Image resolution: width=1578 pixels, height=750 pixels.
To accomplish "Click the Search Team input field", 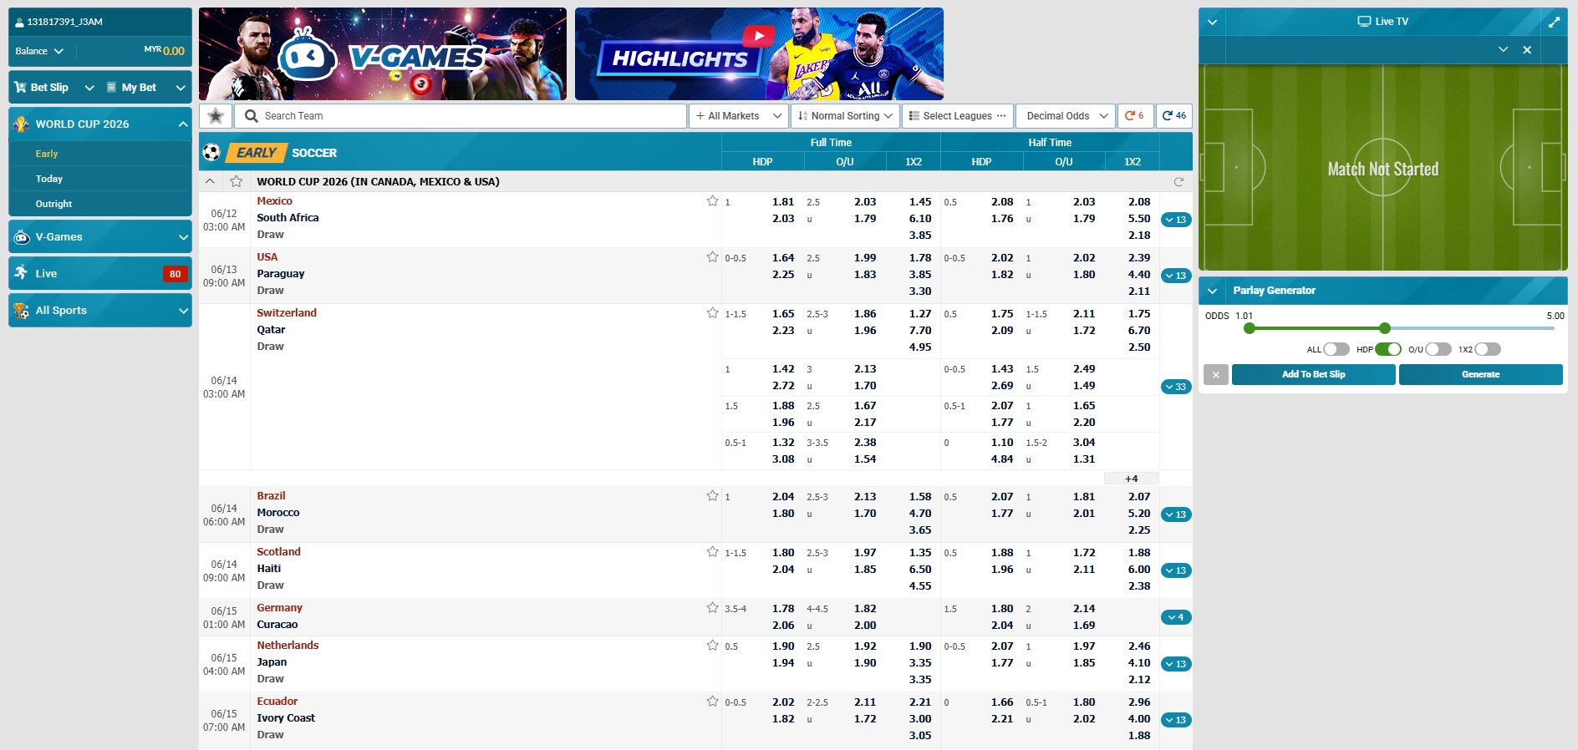I will pyautogui.click(x=460, y=116).
